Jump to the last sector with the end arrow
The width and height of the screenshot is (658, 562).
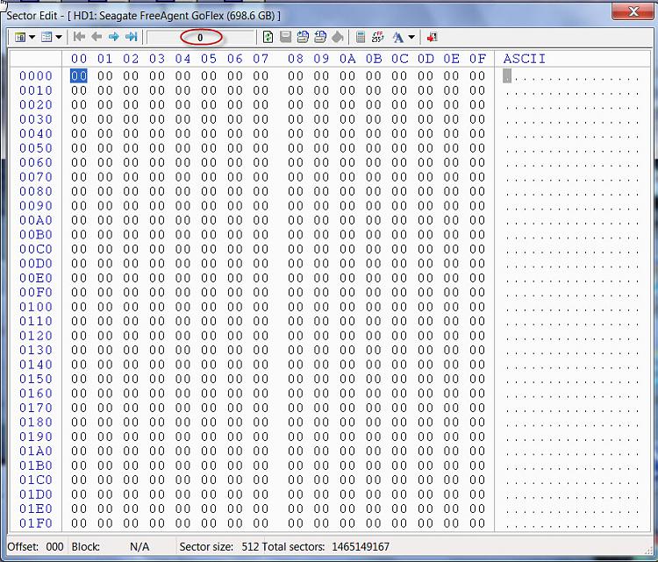point(132,37)
